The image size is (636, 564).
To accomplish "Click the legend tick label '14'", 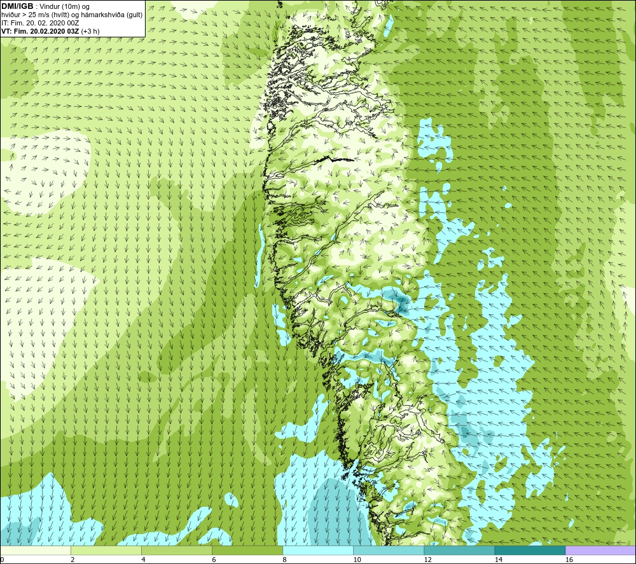I will click(498, 560).
